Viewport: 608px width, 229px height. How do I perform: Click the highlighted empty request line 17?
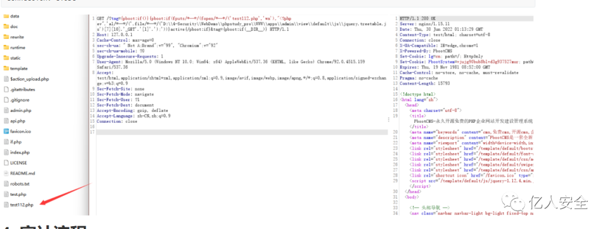pyautogui.click(x=242, y=132)
